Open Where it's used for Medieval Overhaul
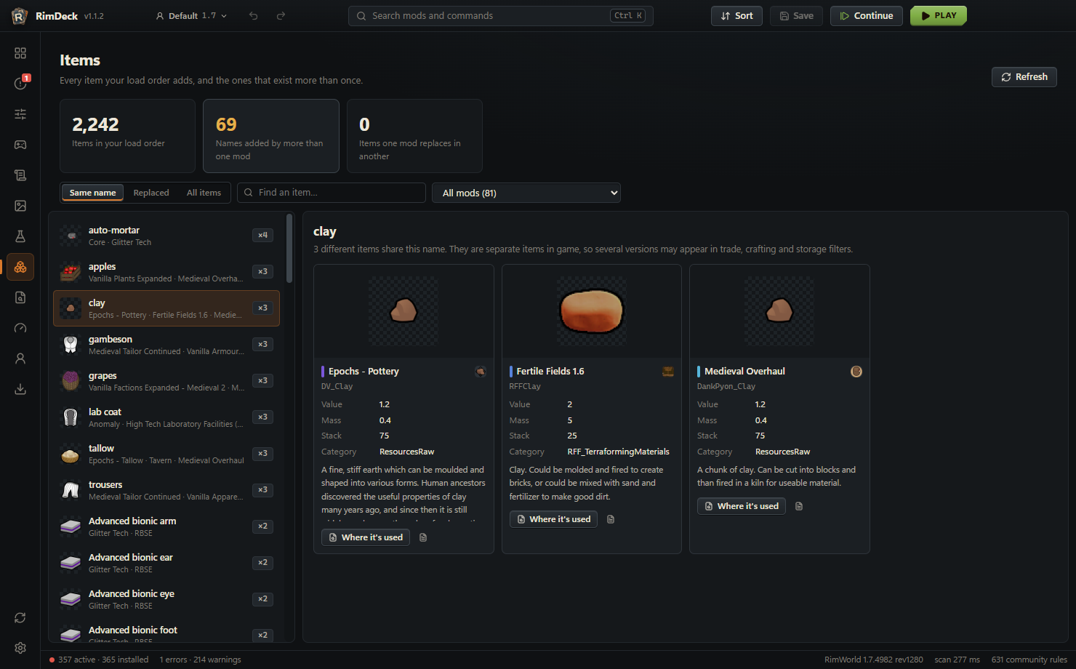The width and height of the screenshot is (1076, 669). tap(742, 506)
